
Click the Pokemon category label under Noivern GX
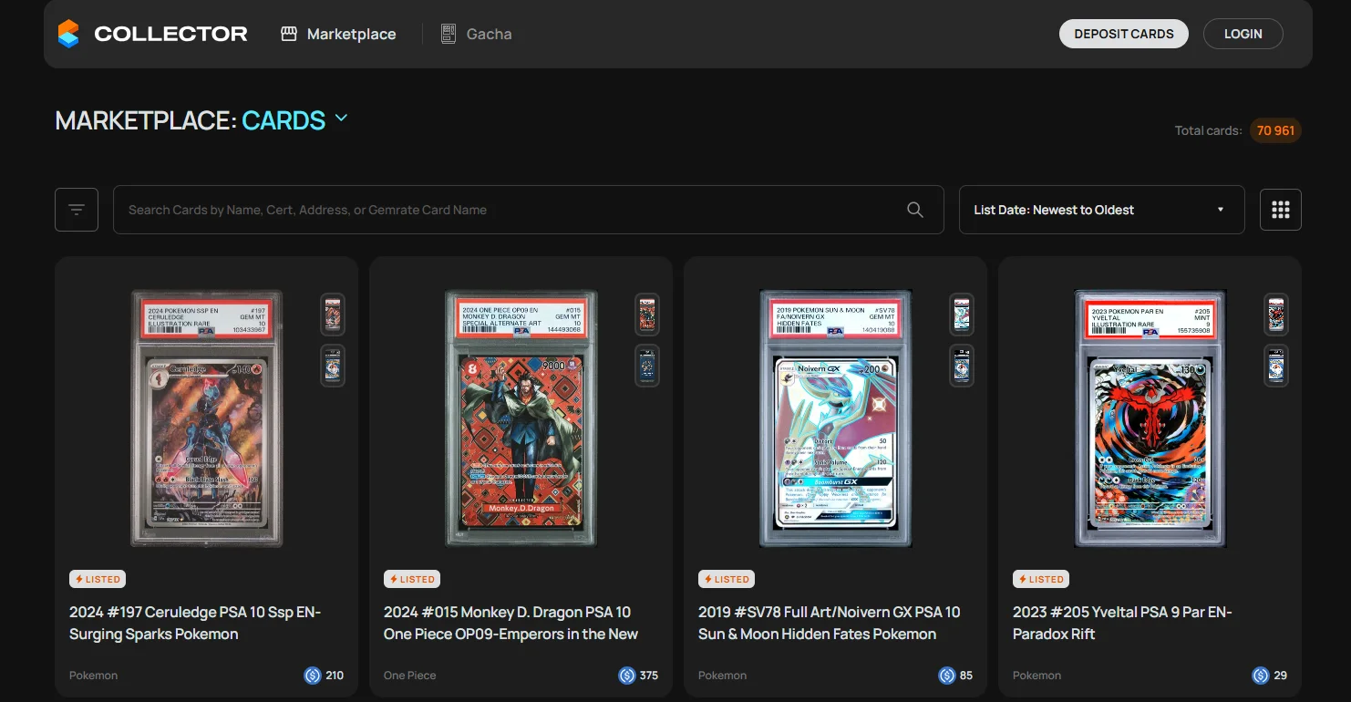pyautogui.click(x=722, y=676)
